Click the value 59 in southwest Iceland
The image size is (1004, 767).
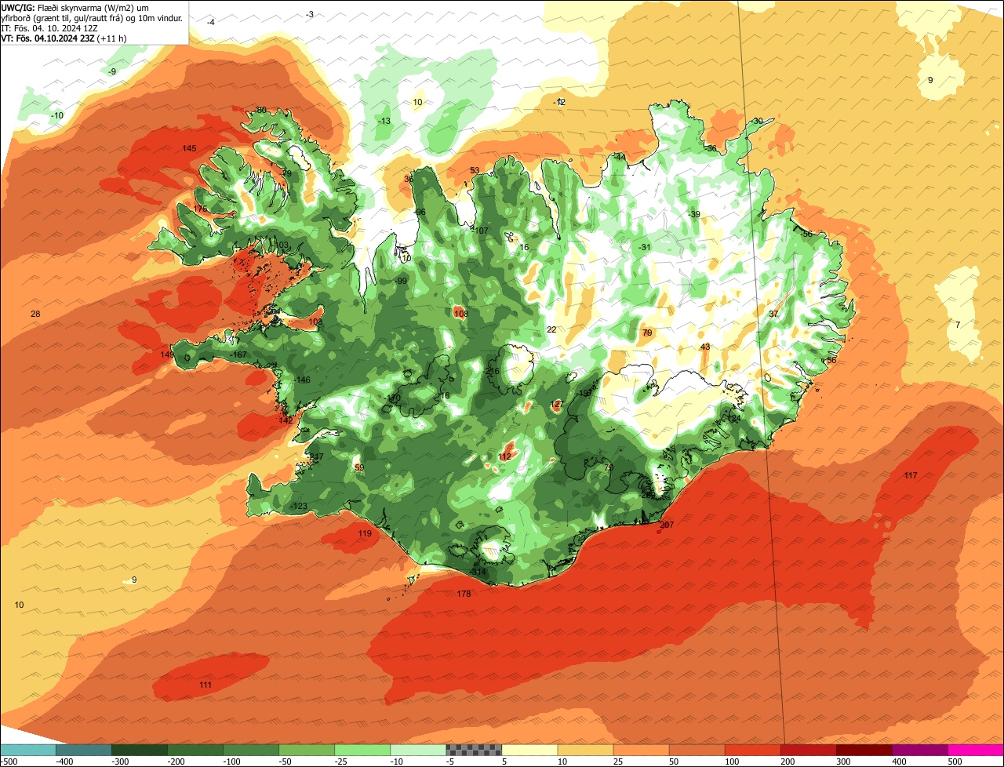tap(359, 468)
